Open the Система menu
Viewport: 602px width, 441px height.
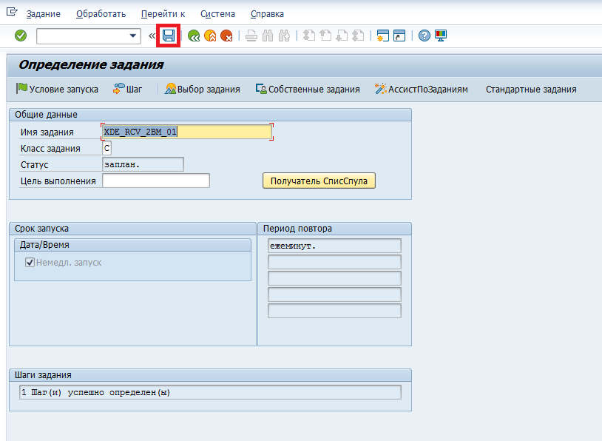tap(217, 14)
